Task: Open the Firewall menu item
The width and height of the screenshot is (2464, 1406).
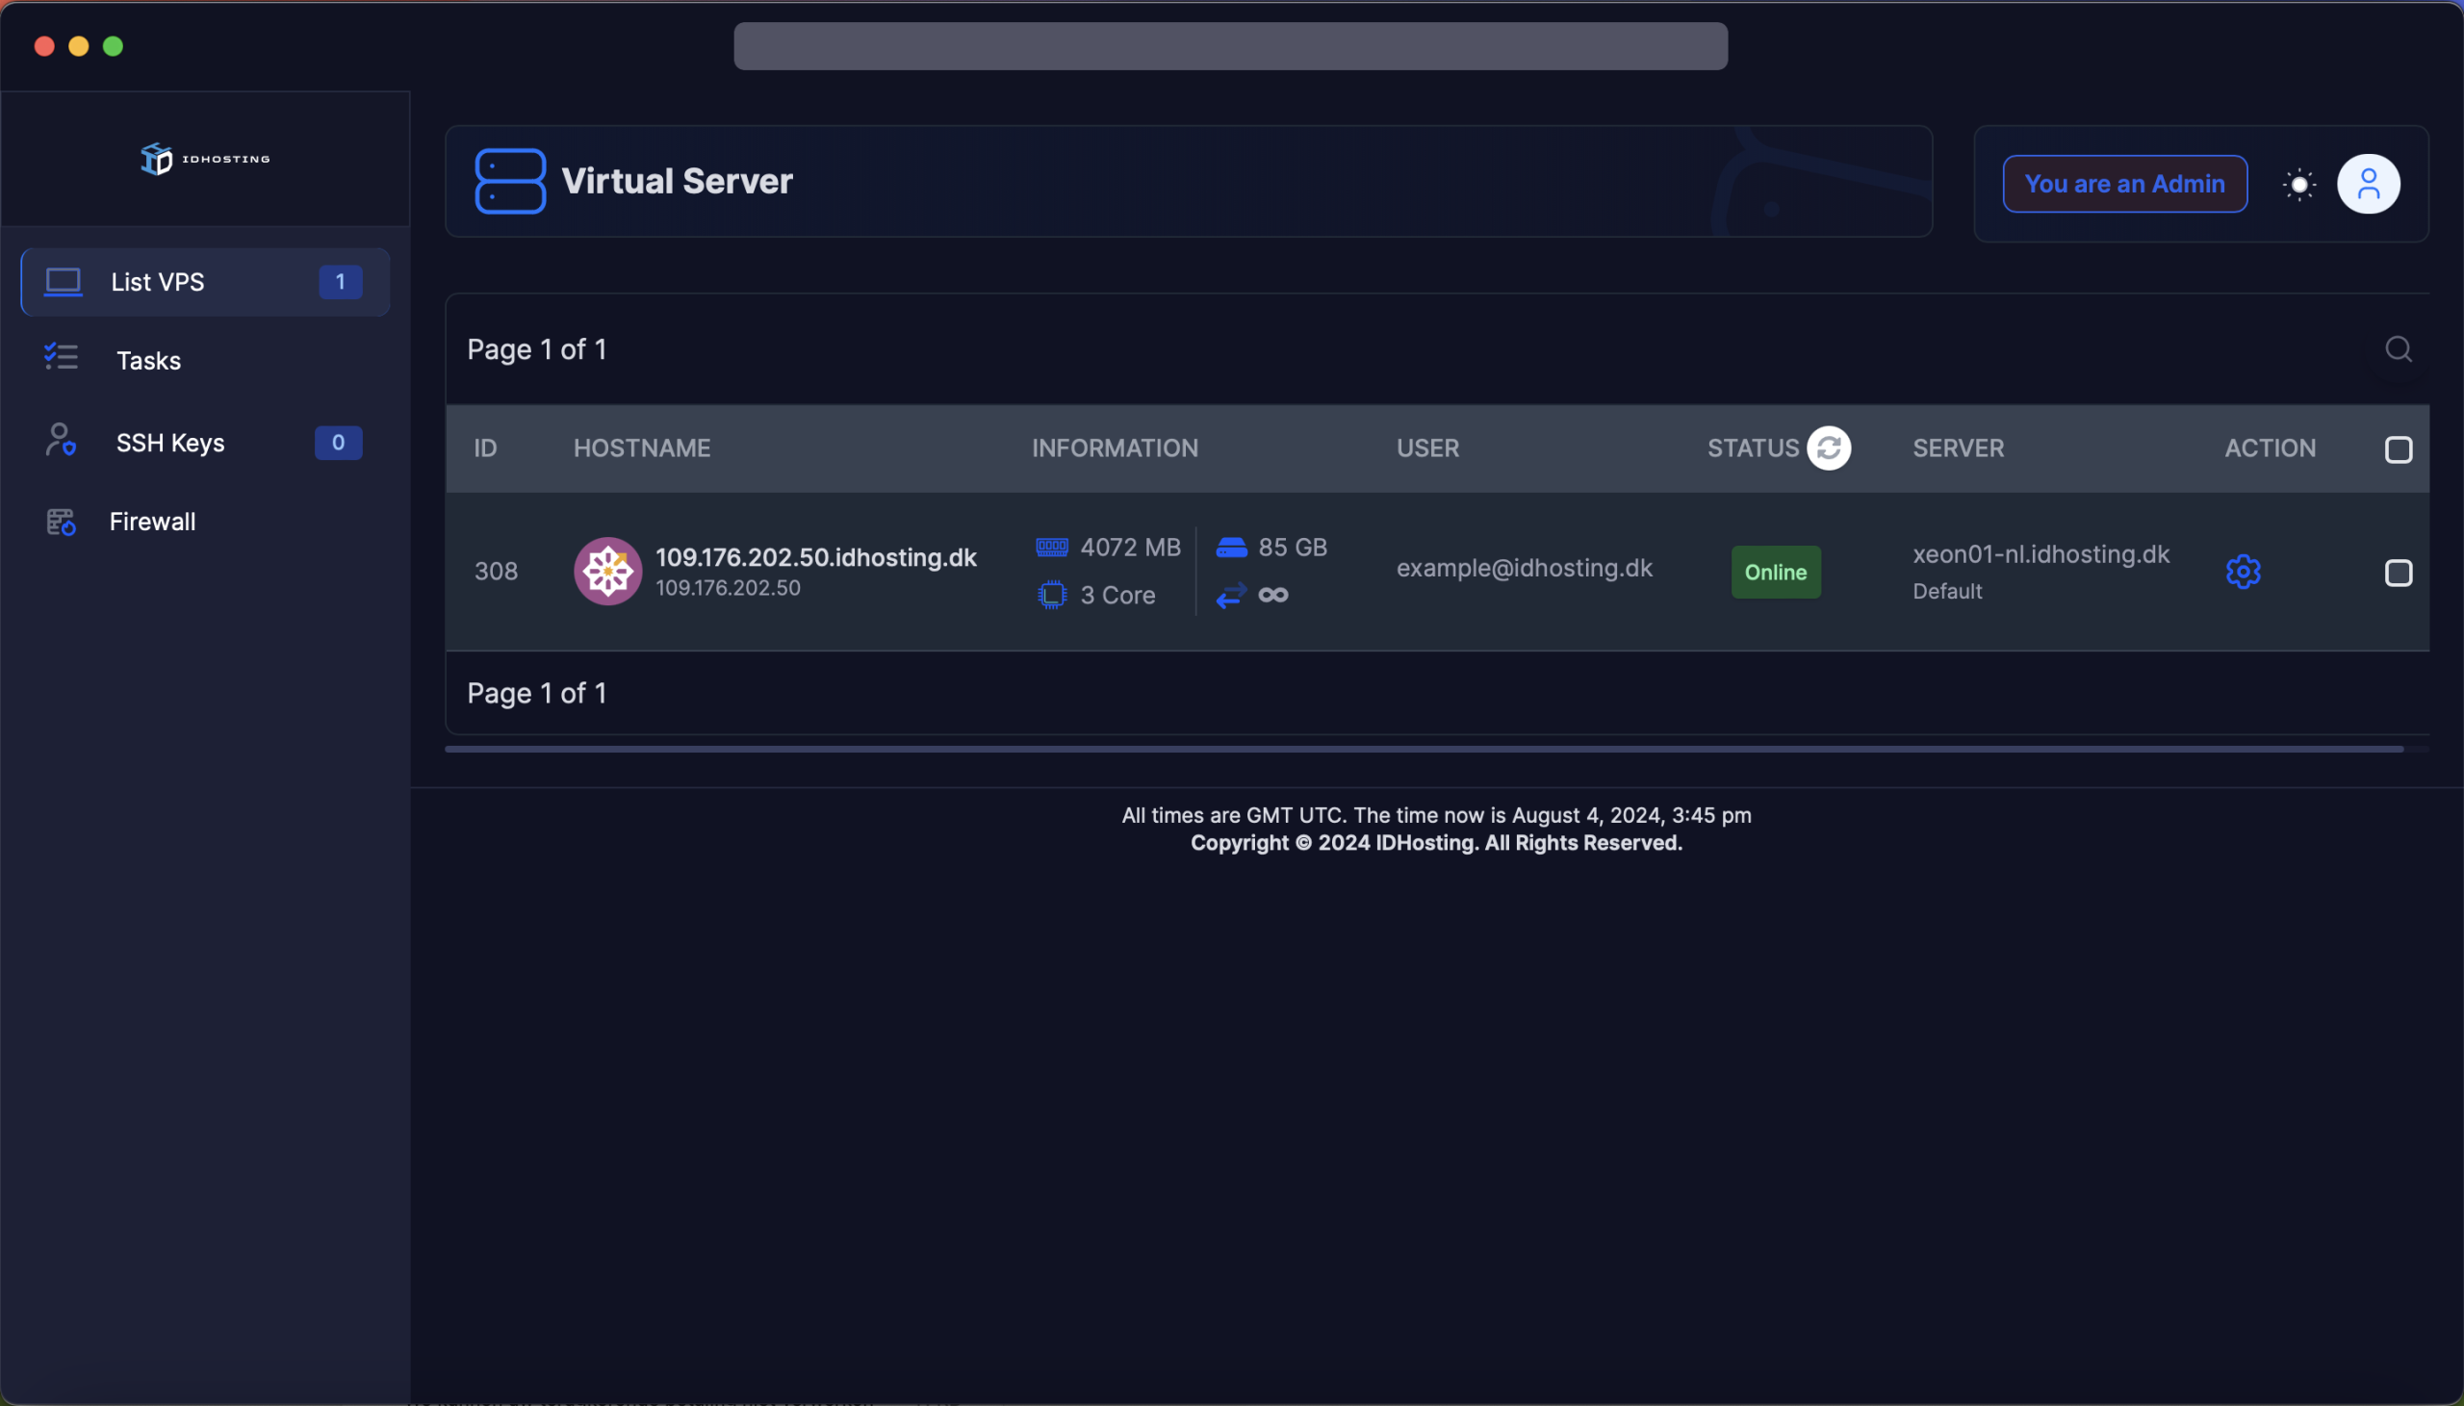Action: pos(151,522)
